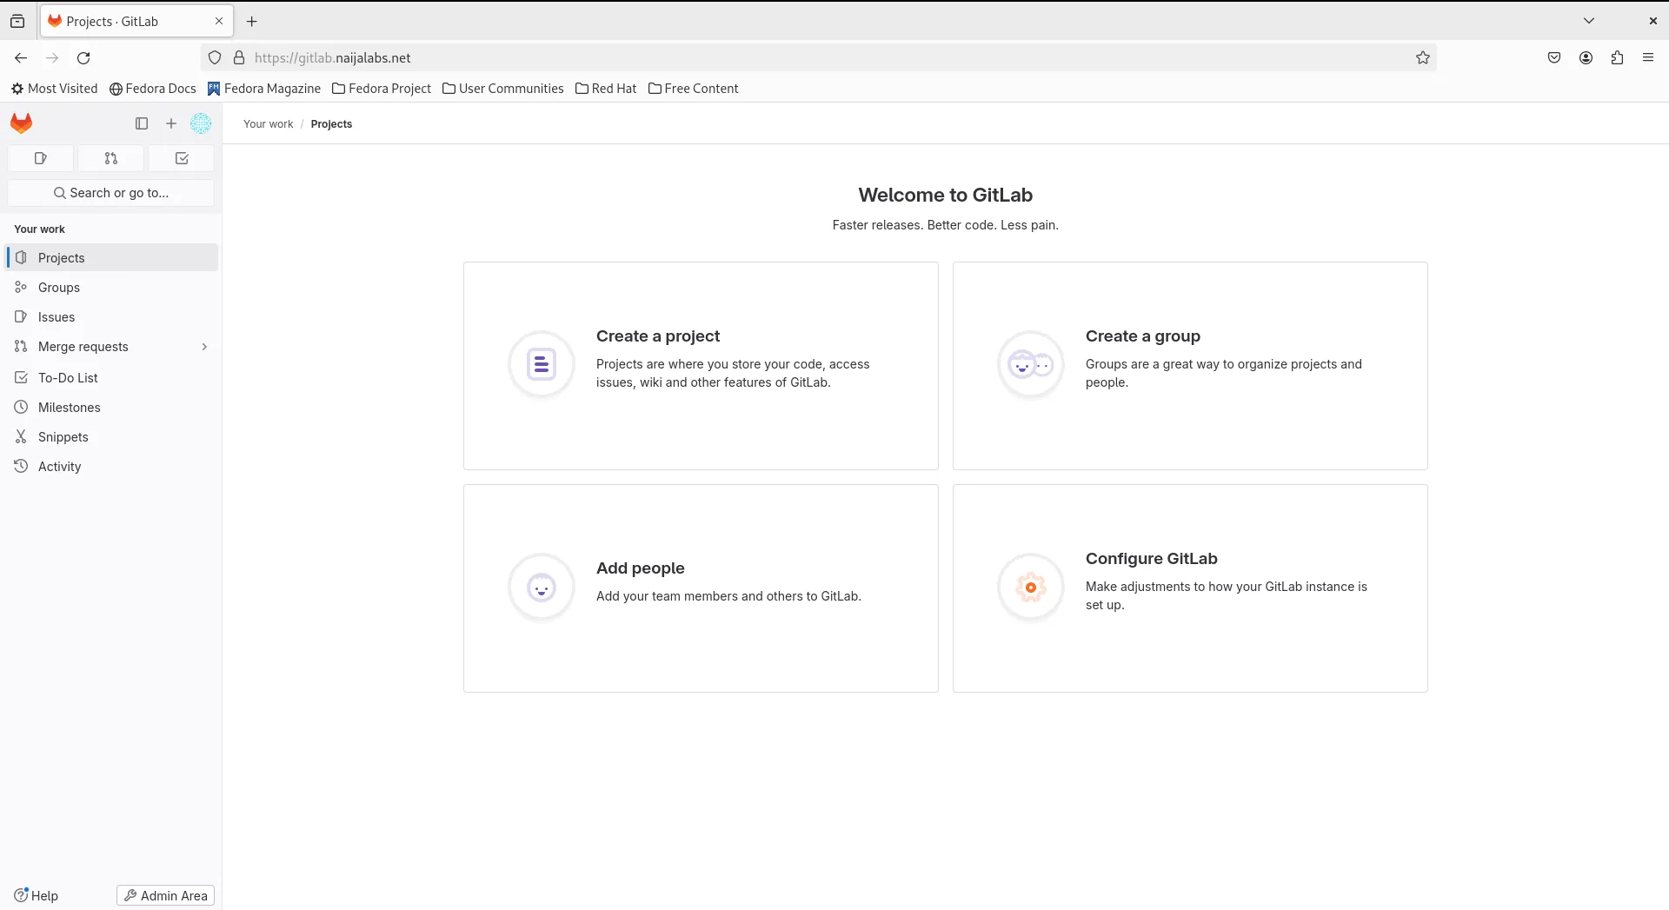The width and height of the screenshot is (1669, 910).
Task: Bookmark this page with the star
Action: point(1423,57)
